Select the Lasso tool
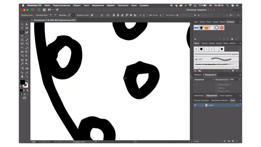Image resolution: width=261 pixels, height=147 pixels. click(27, 28)
